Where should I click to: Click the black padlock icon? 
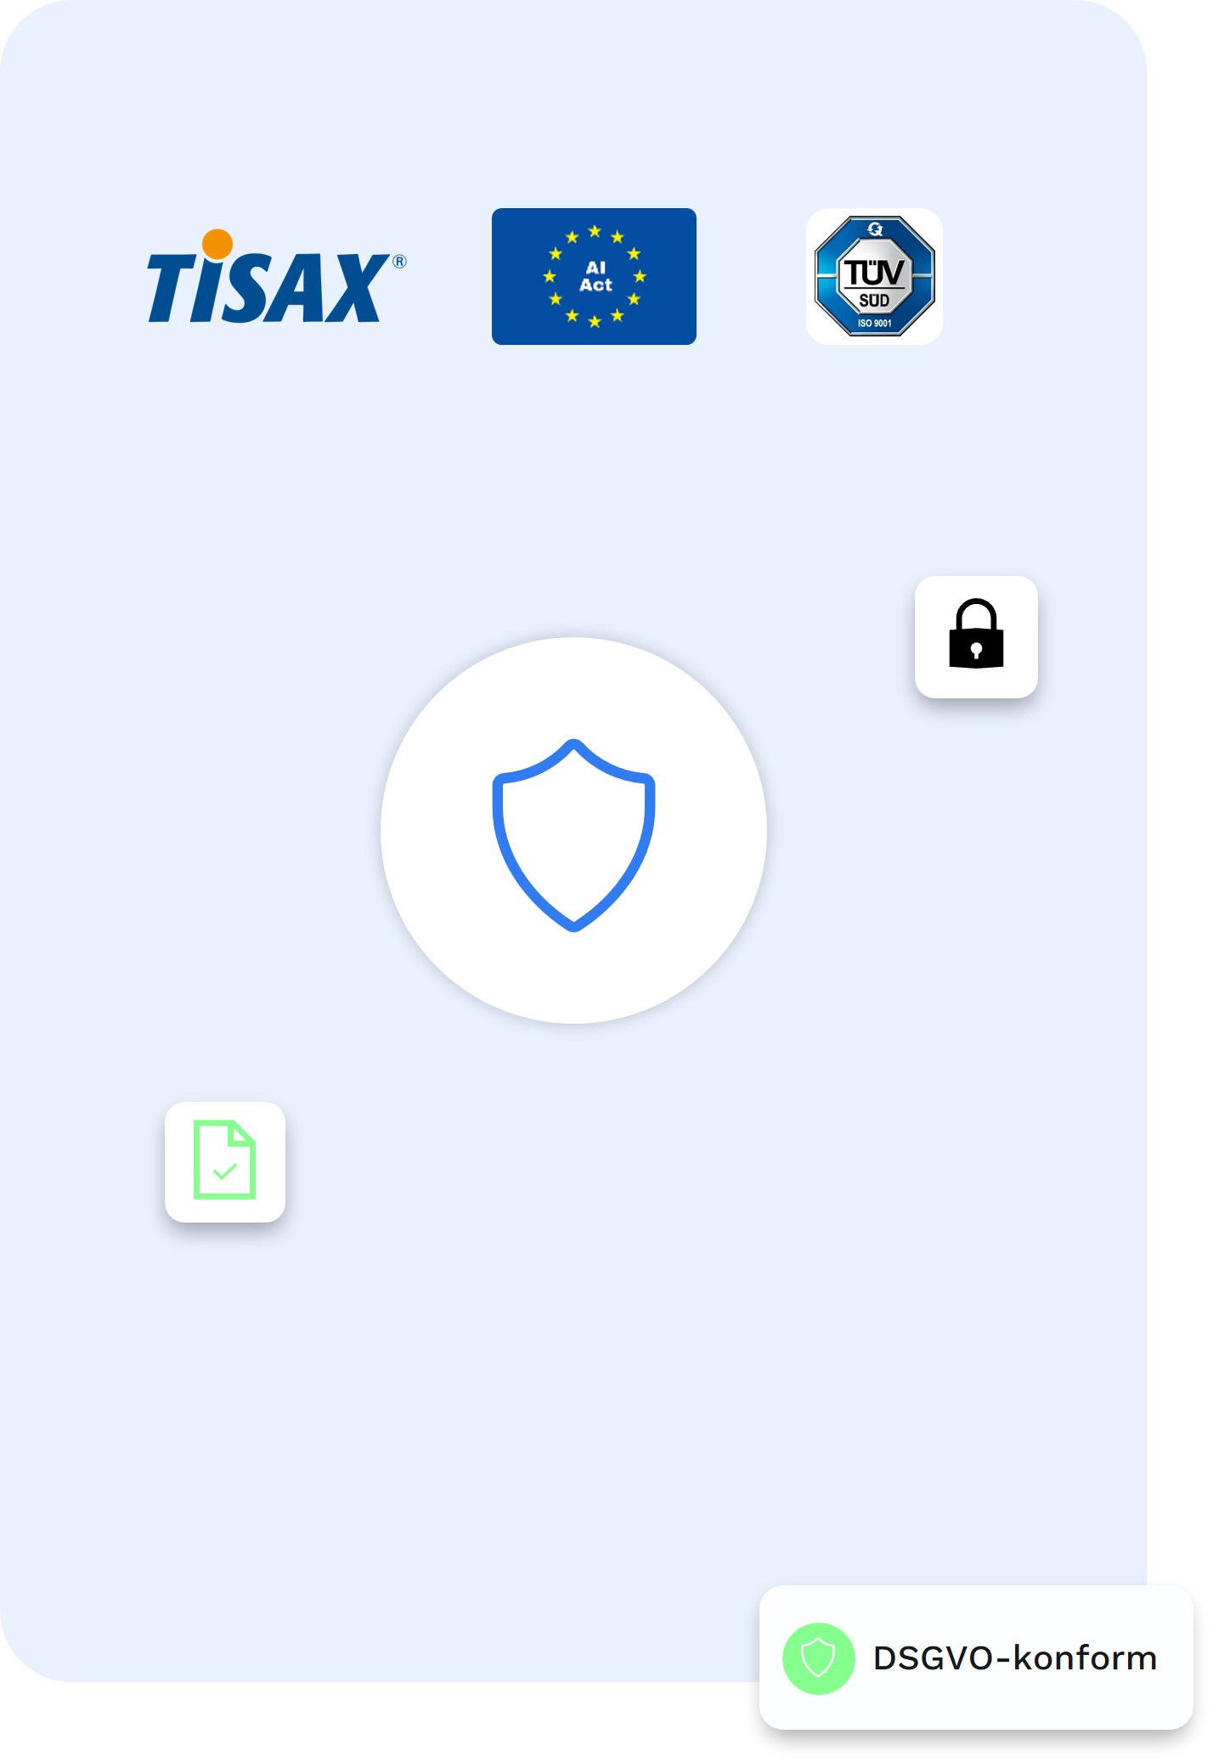coord(976,634)
